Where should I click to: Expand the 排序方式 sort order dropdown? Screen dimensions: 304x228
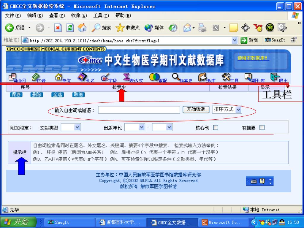tap(238, 110)
